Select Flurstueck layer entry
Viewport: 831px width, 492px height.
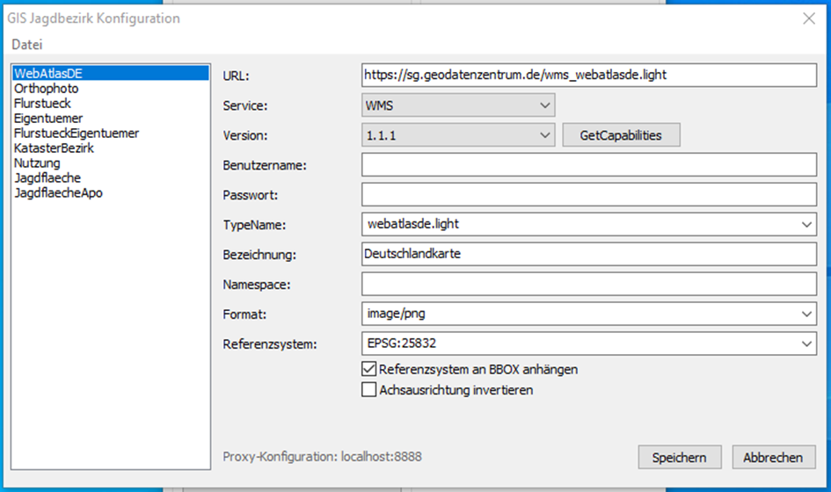(44, 104)
